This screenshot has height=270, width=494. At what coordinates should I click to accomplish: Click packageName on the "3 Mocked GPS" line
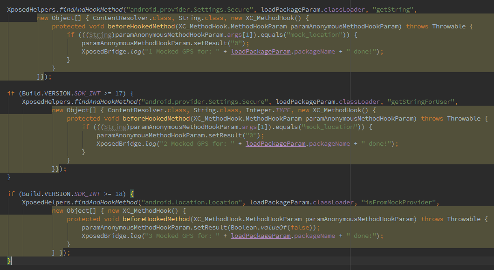click(x=315, y=236)
